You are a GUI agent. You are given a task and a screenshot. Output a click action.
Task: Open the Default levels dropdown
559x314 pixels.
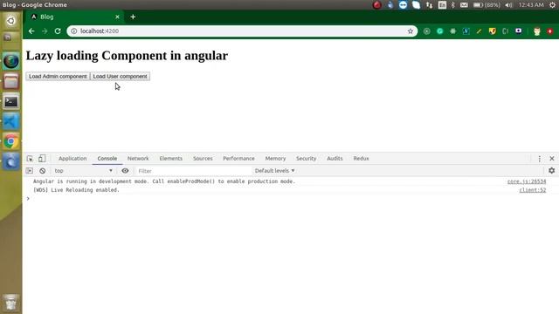tap(274, 171)
